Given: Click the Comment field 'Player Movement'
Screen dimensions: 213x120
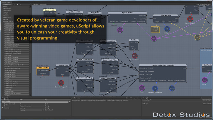Looking at the screenshot, I should pyautogui.click(x=32, y=106).
